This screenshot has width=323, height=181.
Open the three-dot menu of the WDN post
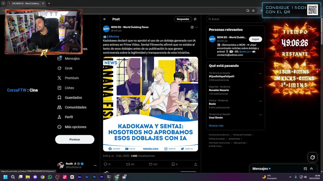coord(197,27)
